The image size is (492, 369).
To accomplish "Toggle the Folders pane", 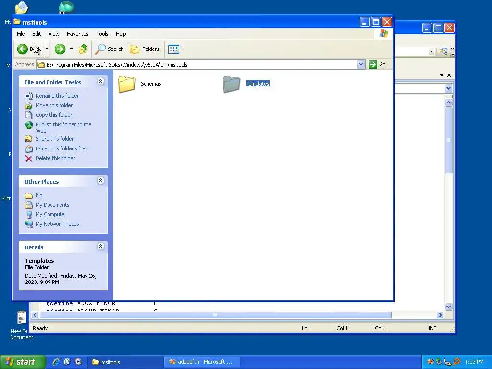I will pyautogui.click(x=145, y=49).
